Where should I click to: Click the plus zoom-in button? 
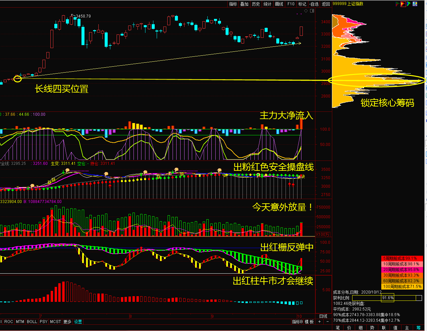coord(320,322)
